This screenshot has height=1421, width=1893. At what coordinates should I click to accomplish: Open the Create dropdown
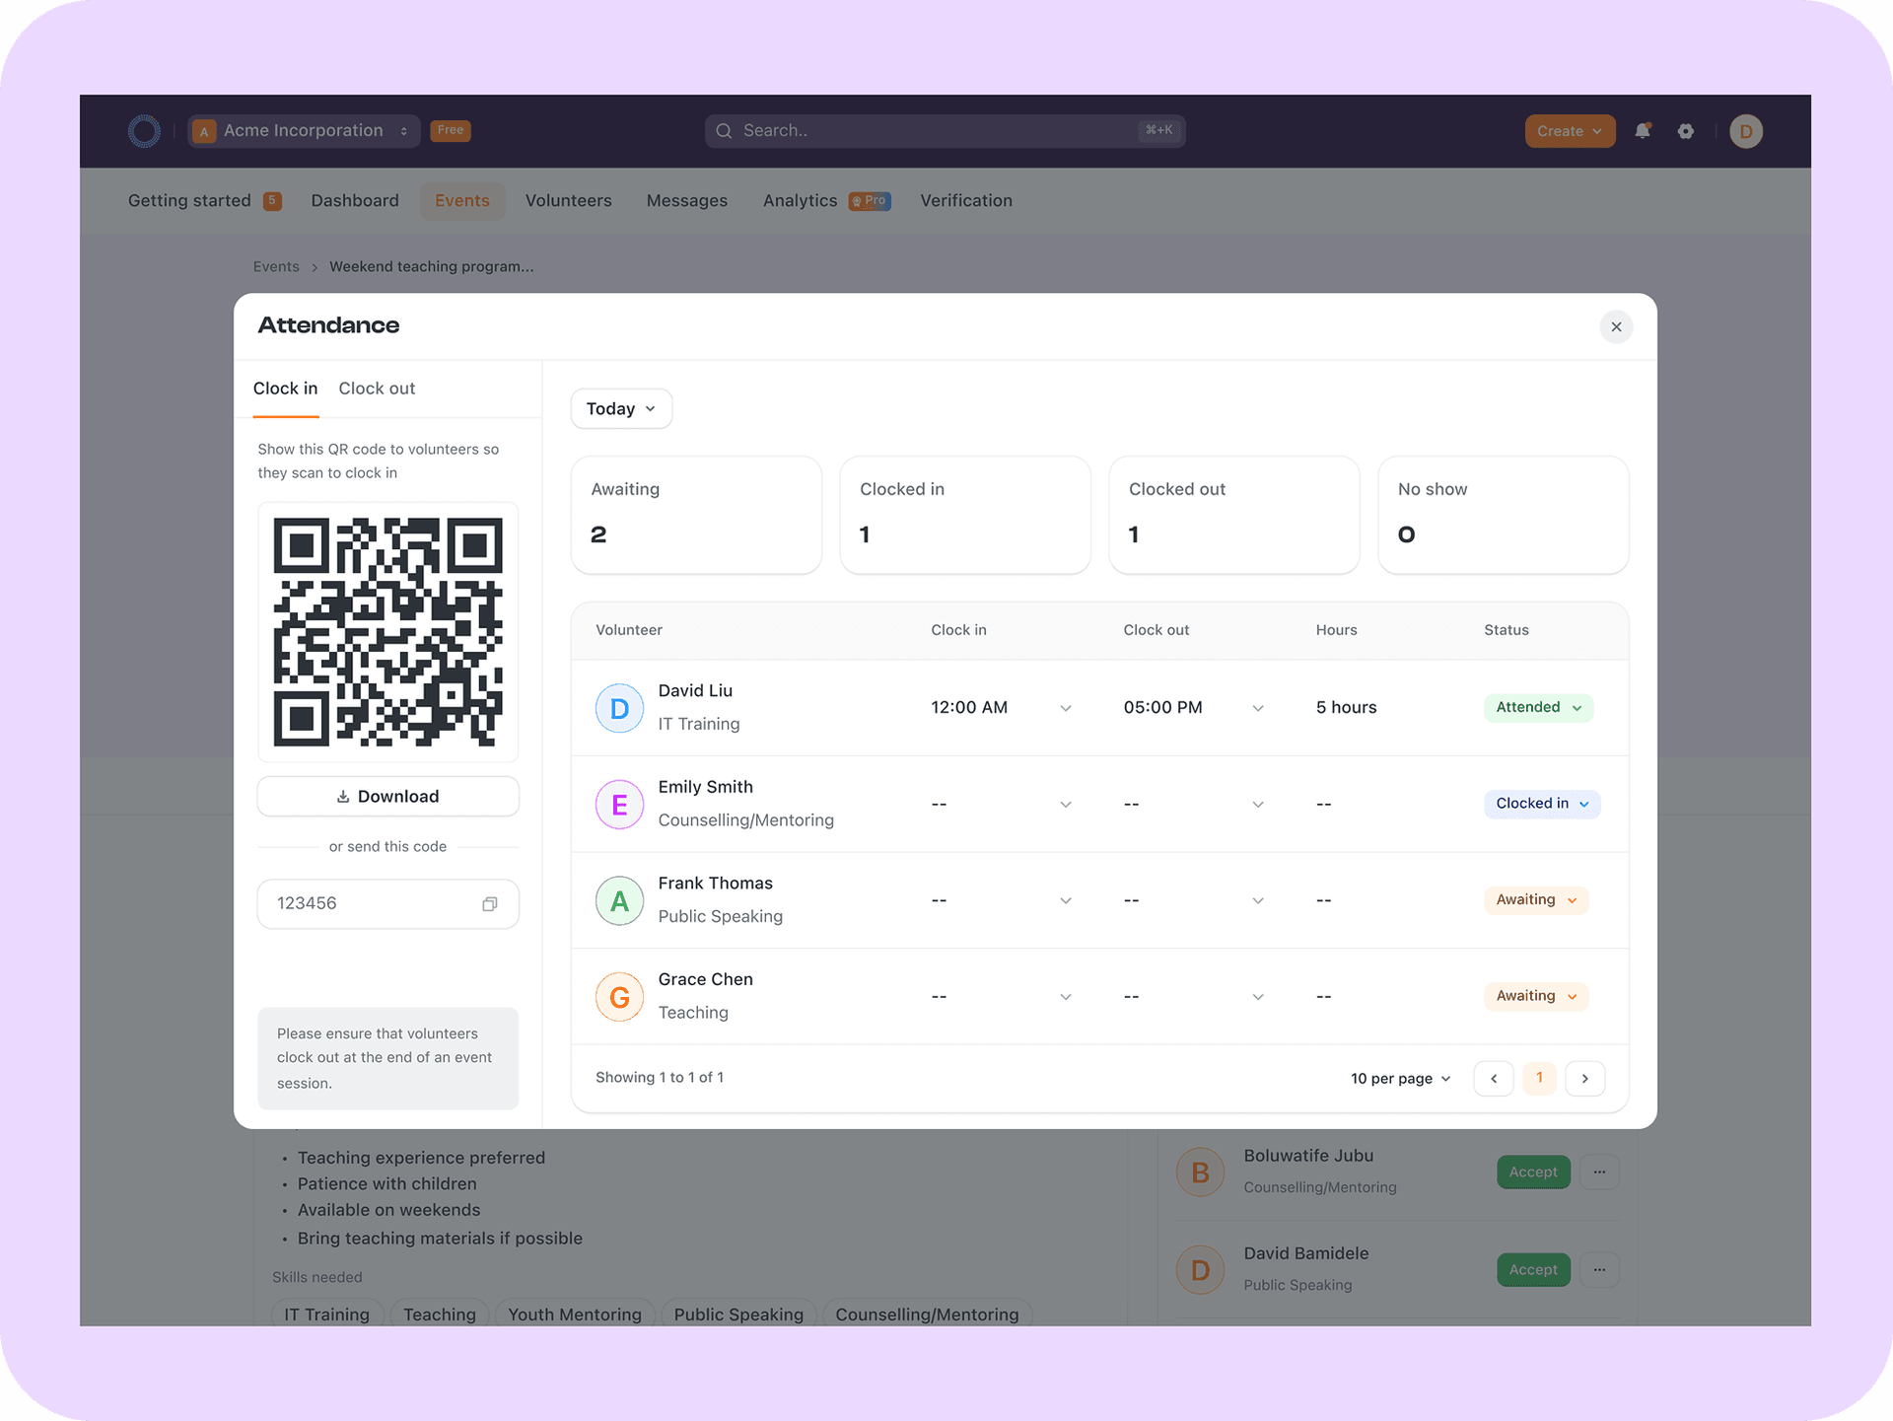pos(1570,131)
